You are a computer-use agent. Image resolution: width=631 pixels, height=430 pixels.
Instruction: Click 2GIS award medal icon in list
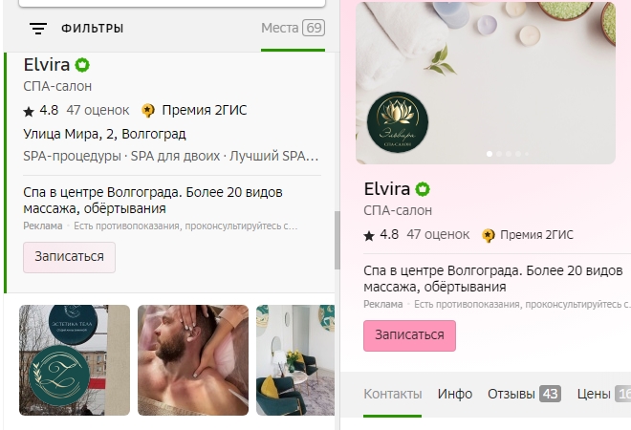[148, 110]
